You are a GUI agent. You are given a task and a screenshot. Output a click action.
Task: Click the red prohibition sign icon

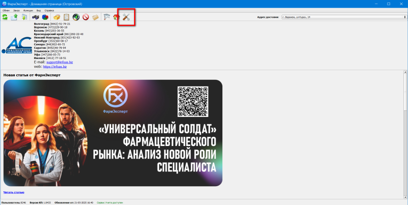coord(86,18)
